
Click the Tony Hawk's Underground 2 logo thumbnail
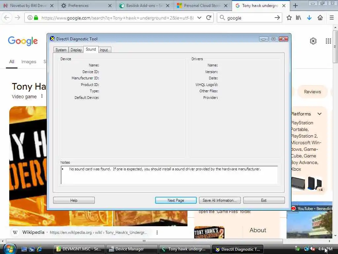click(209, 233)
